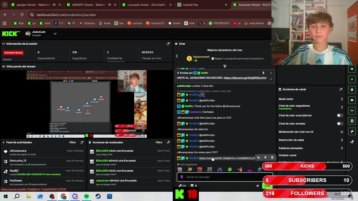Open the wrench tools sidebar icon
Screen dimensions: 358x201
(352, 131)
